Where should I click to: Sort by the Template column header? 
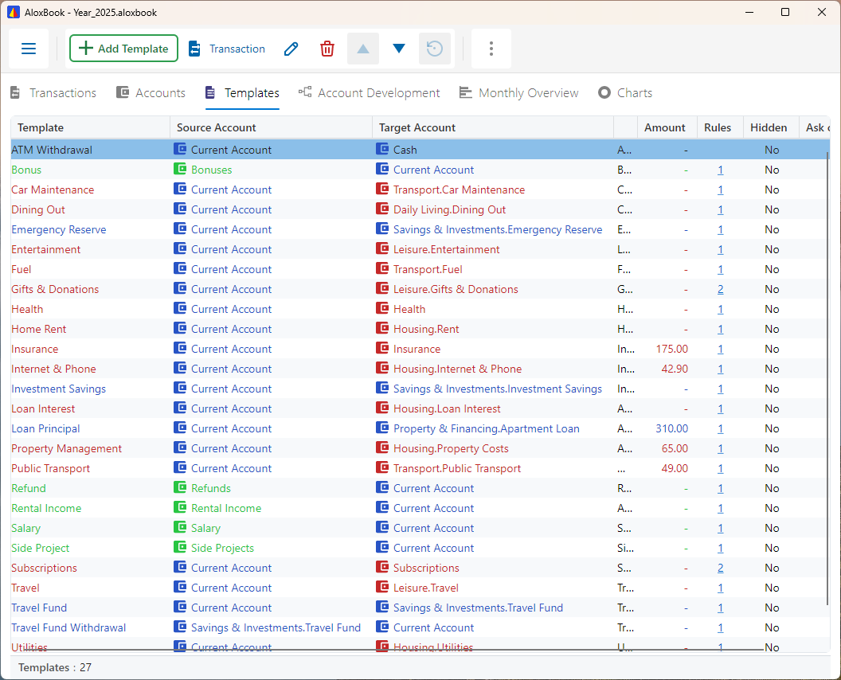pos(90,127)
